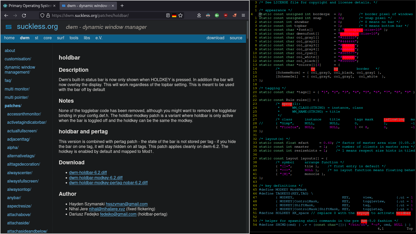Image resolution: width=416 pixels, height=234 pixels.
Task: Select dwm in the site navigation
Action: [x=25, y=38]
